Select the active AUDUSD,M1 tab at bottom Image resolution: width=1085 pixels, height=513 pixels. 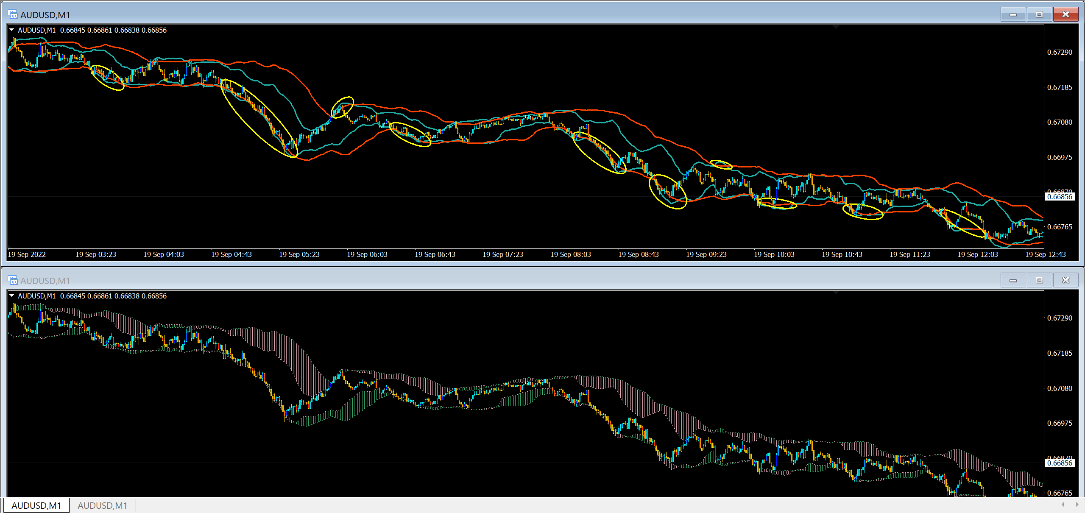[x=36, y=505]
